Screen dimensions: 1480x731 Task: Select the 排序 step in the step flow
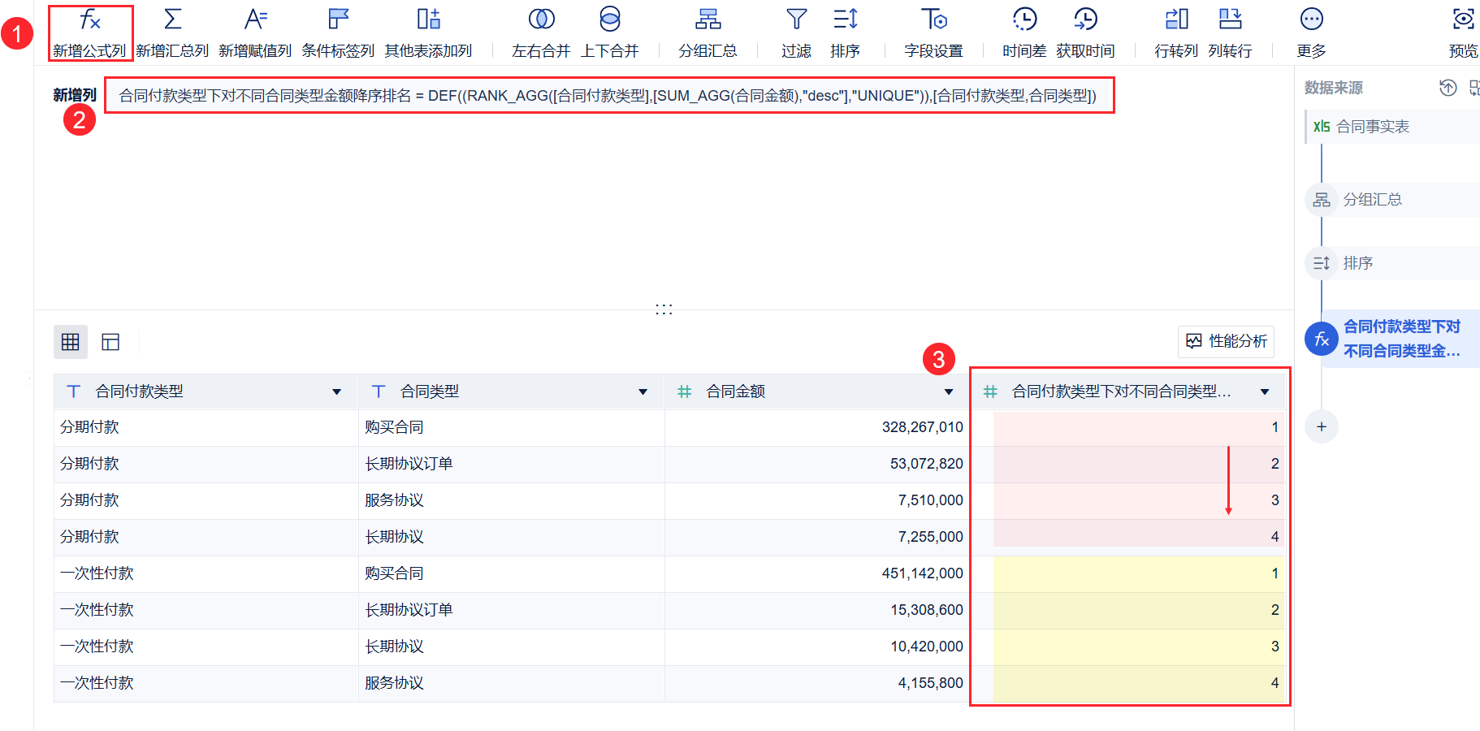point(1393,263)
